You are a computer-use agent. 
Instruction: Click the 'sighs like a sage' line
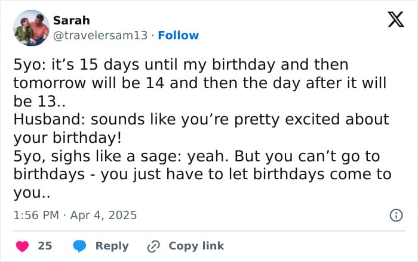(196, 156)
